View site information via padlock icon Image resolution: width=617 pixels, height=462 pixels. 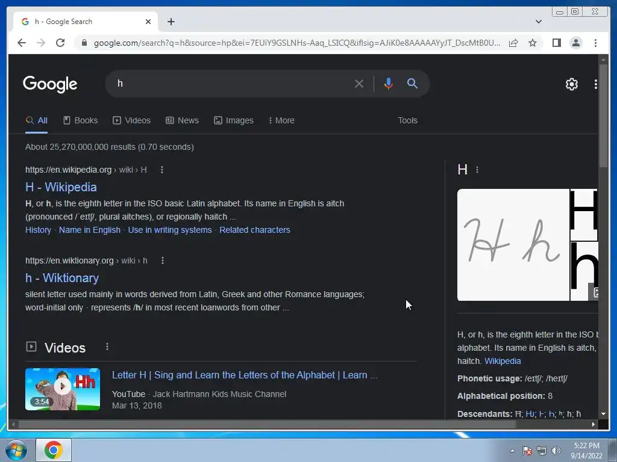[x=84, y=43]
